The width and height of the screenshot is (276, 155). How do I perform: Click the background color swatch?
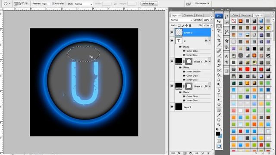tap(221, 136)
